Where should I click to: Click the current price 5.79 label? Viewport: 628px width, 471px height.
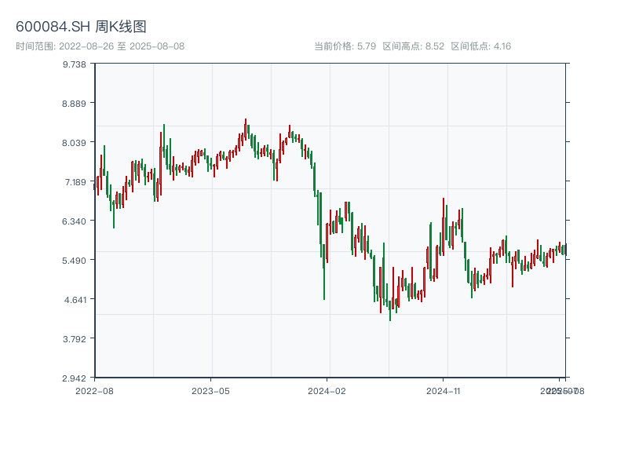345,46
